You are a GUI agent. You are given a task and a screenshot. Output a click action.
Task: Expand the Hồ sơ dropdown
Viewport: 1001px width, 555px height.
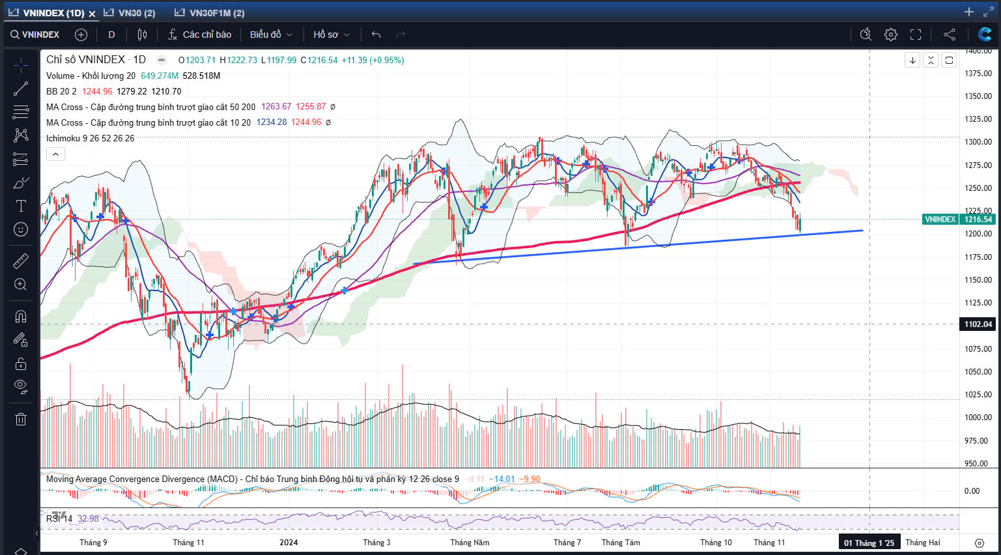(331, 35)
